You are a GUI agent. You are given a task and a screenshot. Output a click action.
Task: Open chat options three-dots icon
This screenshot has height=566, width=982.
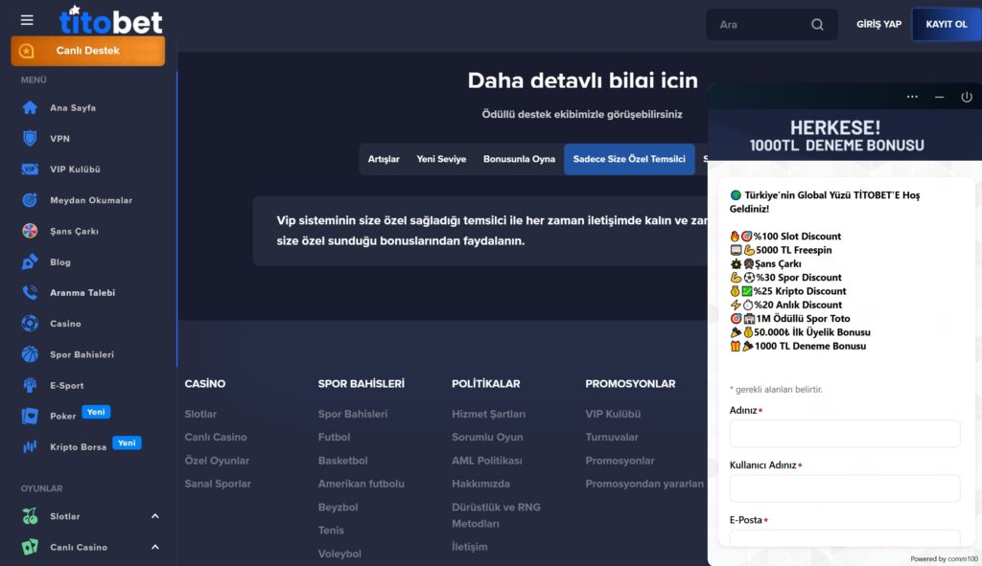tap(912, 97)
